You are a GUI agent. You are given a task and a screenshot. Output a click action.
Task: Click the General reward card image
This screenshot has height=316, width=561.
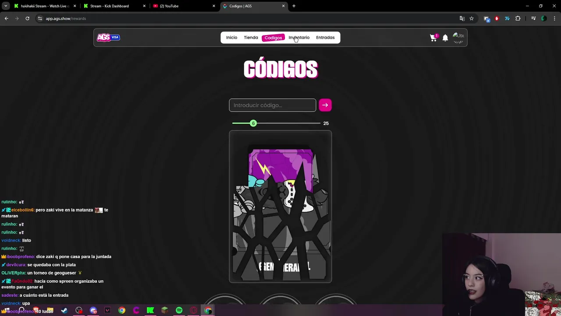tap(280, 207)
